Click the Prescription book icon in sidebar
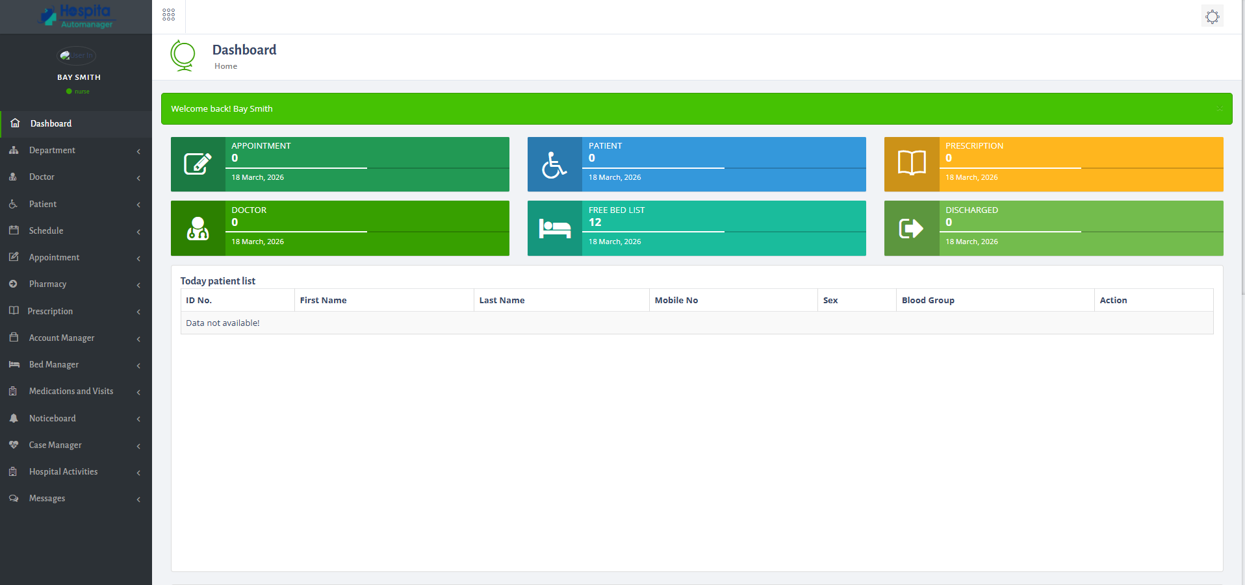The image size is (1245, 585). (x=14, y=311)
